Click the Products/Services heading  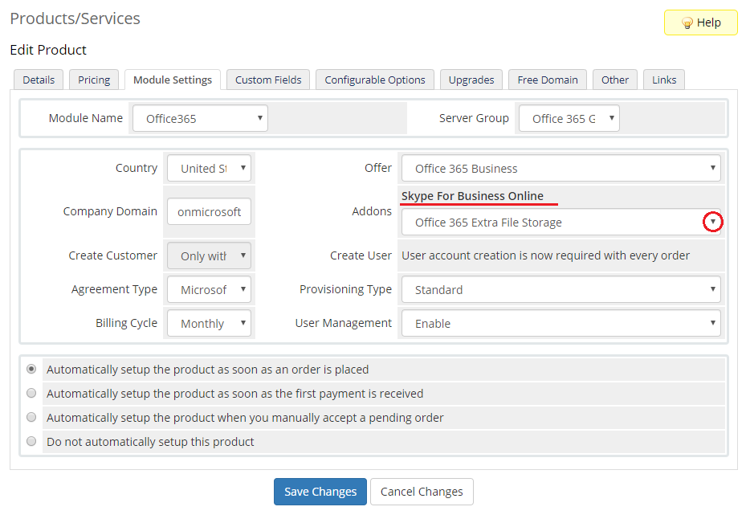coord(75,18)
